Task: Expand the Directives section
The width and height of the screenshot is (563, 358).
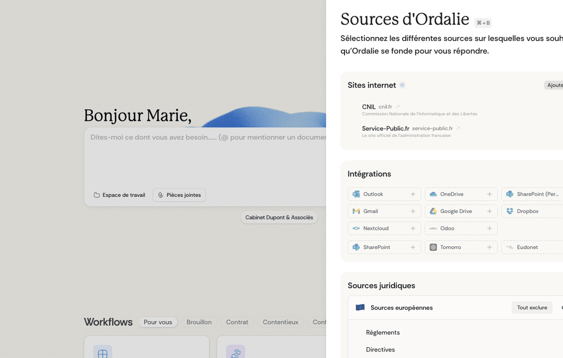Action: [380, 349]
